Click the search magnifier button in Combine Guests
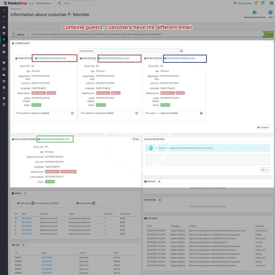 (182, 51)
